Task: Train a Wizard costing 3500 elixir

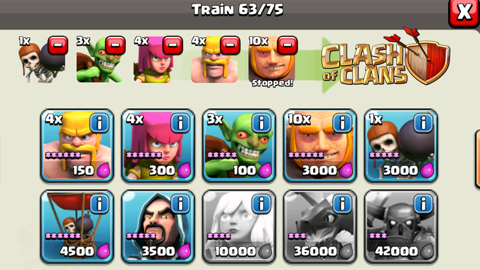Action: coord(158,226)
